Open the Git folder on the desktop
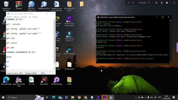Viewport: 178px width, 100px height. pyautogui.click(x=82, y=5)
